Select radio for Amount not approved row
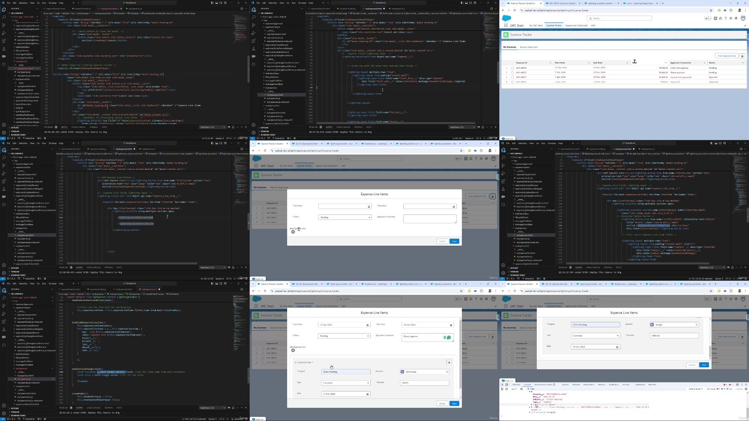Image resolution: width=749 pixels, height=421 pixels. pyautogui.click(x=512, y=77)
